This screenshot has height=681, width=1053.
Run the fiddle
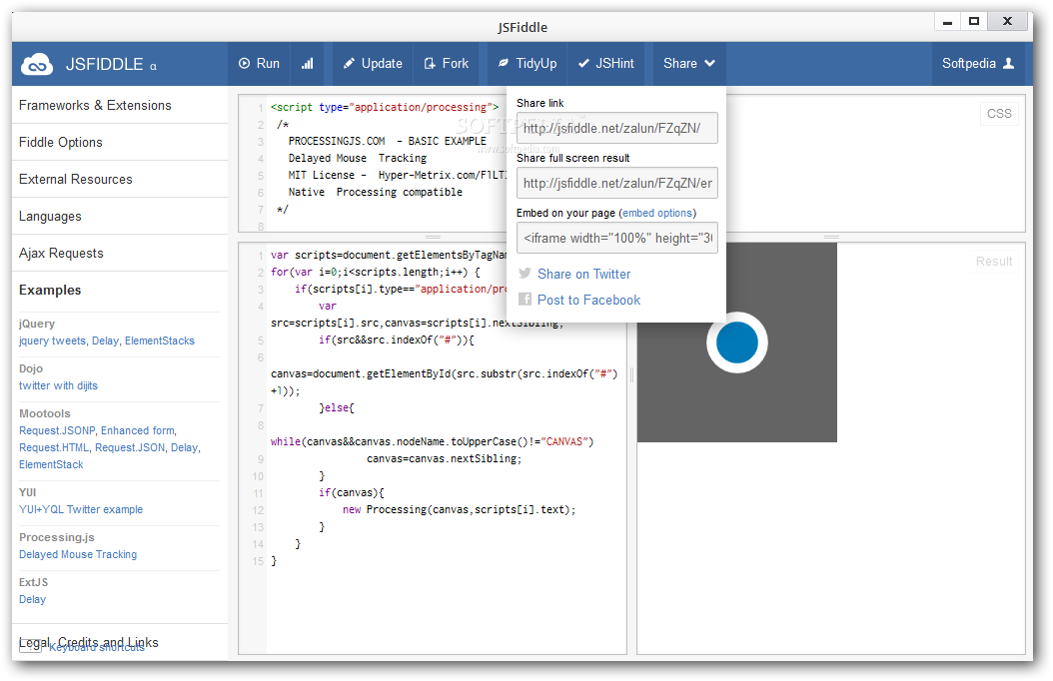pyautogui.click(x=259, y=63)
